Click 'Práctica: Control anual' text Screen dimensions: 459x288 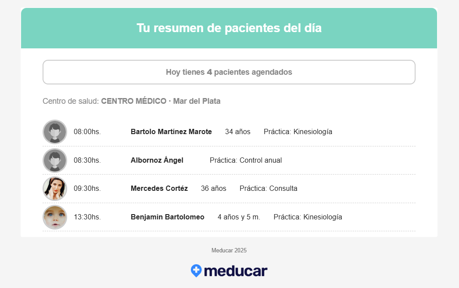(246, 160)
